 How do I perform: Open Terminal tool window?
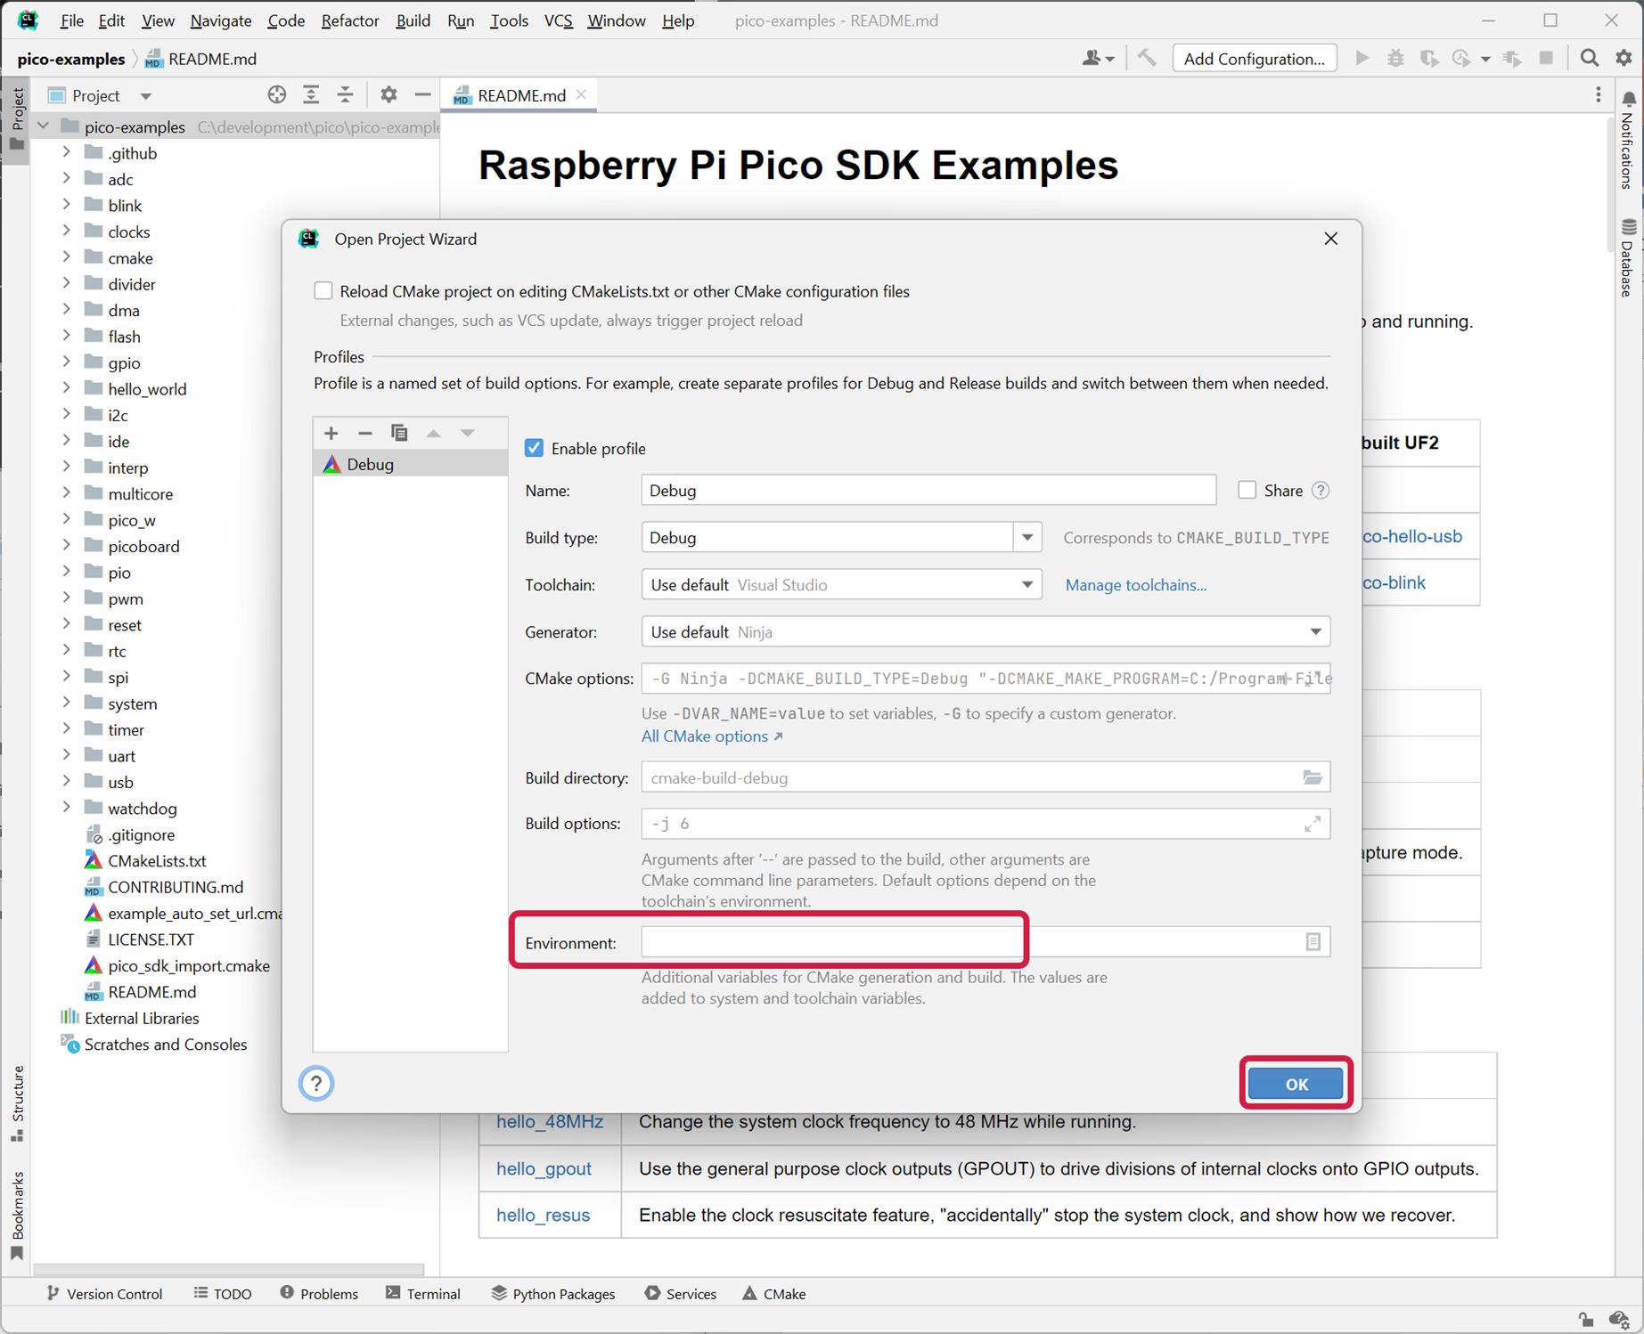pos(423,1294)
